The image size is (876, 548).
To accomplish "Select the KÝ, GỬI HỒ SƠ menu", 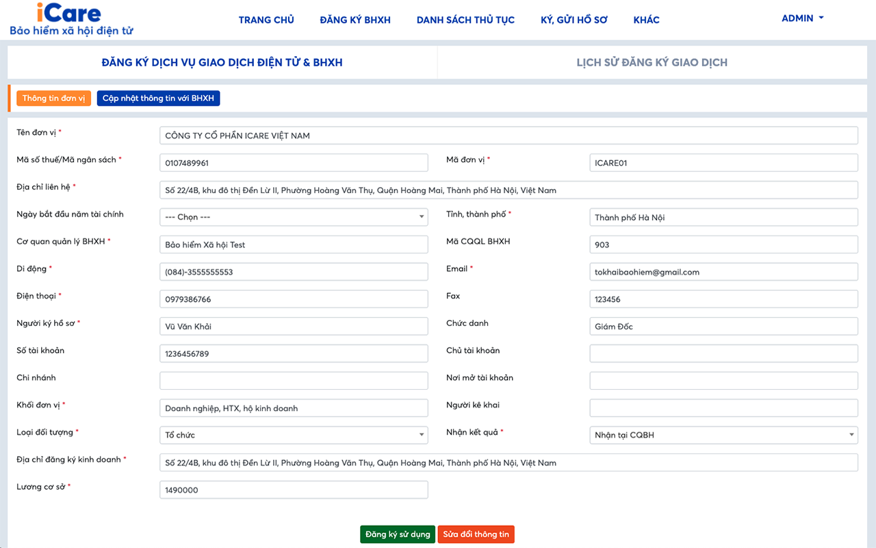I will point(574,20).
